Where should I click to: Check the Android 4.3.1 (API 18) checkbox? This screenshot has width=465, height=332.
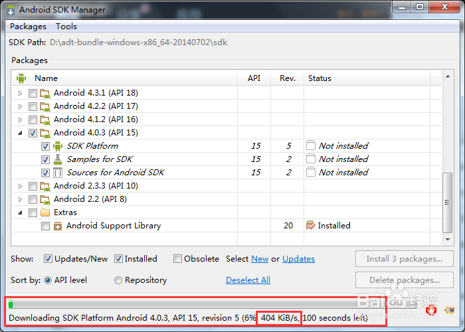point(33,94)
